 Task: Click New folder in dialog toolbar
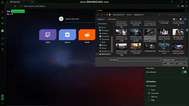(x=112, y=19)
